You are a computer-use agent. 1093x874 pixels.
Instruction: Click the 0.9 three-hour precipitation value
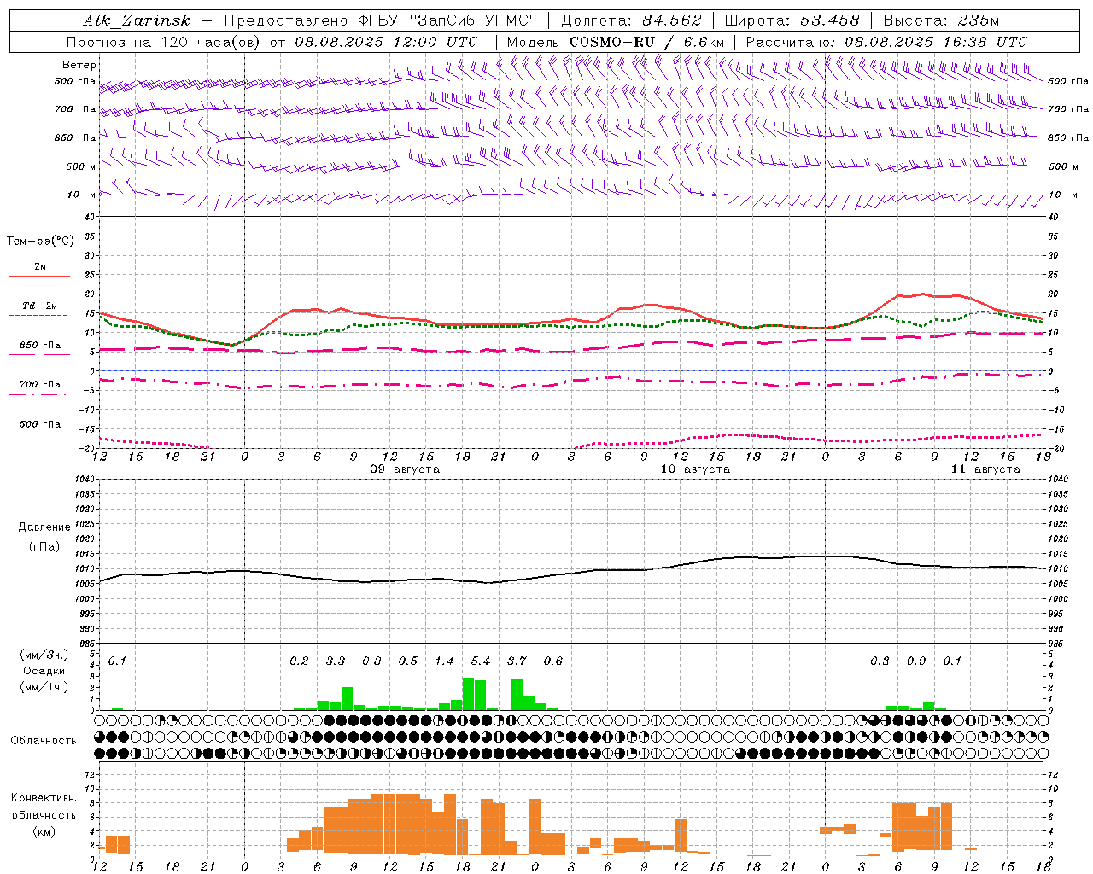[x=916, y=661]
